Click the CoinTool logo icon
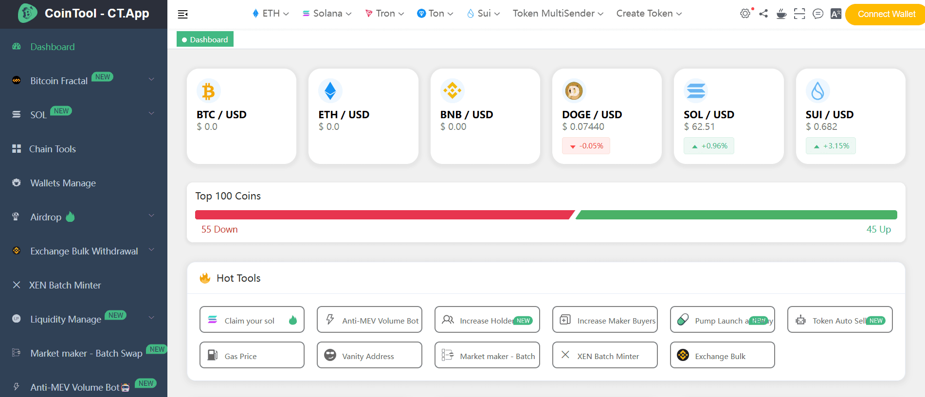Screen dimensions: 925x397 [x=28, y=13]
